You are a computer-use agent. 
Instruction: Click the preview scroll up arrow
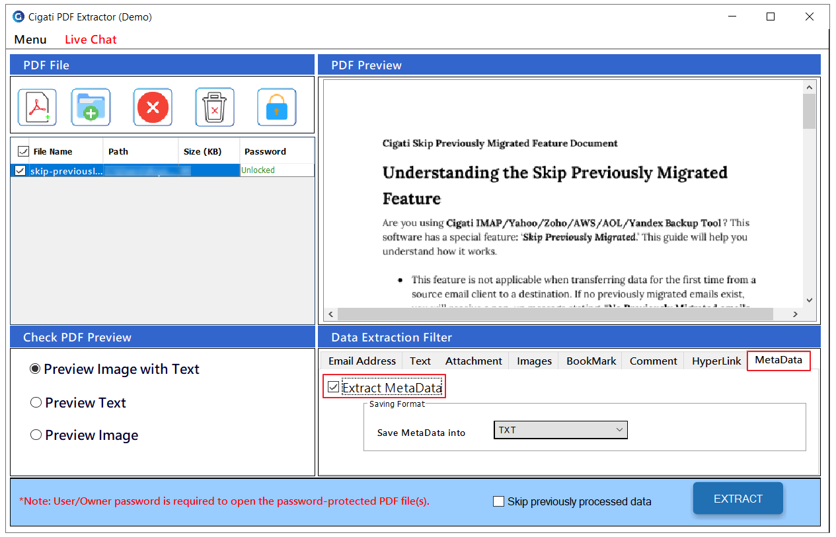[x=809, y=87]
